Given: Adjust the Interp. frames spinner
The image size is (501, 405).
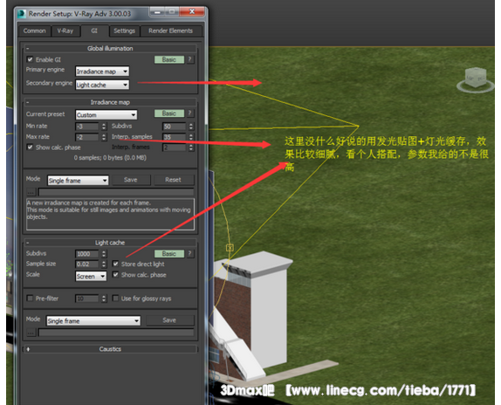Looking at the screenshot, I should tap(191, 148).
